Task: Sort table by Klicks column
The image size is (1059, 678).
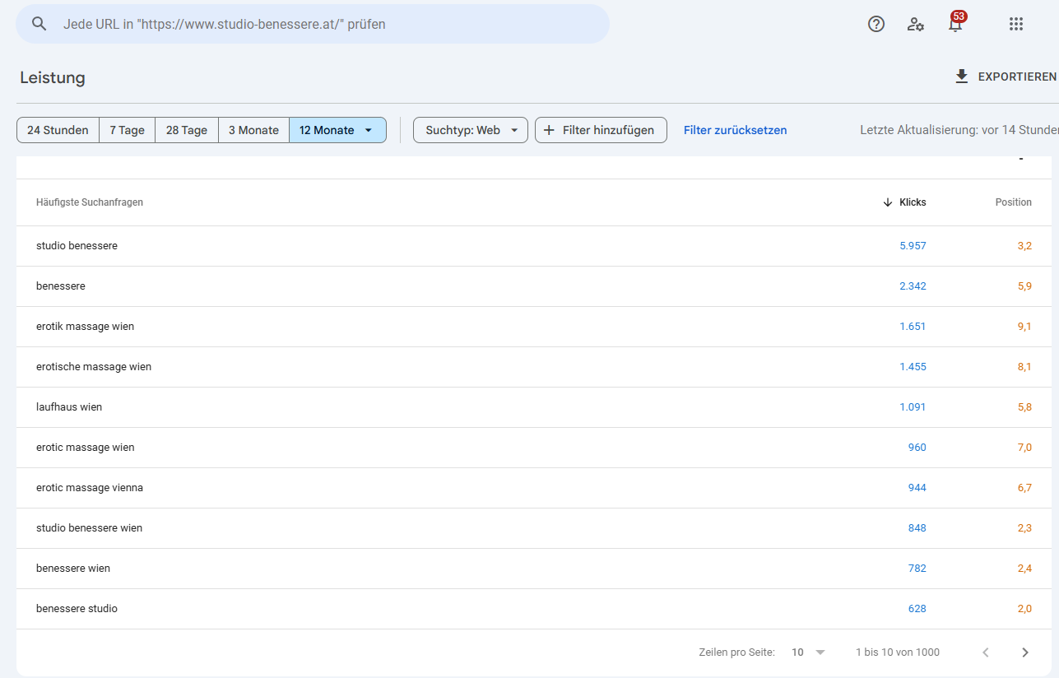Action: tap(912, 202)
